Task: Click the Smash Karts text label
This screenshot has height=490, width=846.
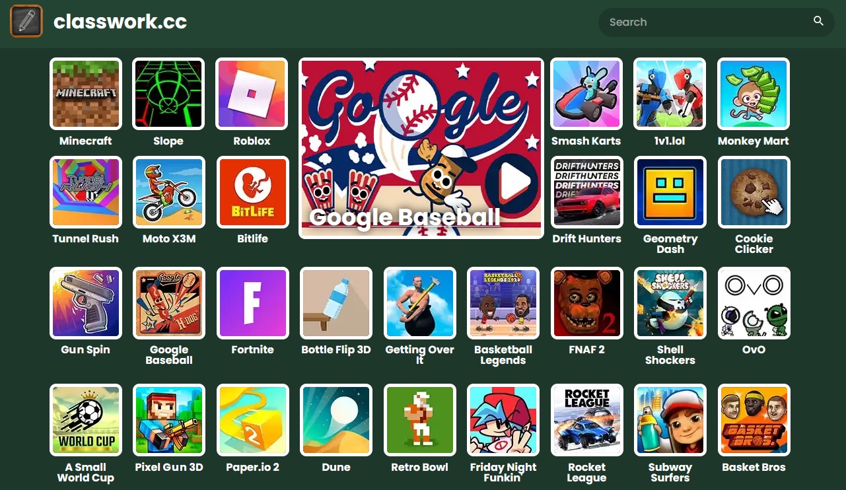Action: click(586, 141)
